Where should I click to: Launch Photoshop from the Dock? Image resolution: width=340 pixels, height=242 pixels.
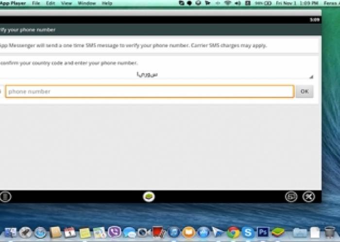(263, 232)
